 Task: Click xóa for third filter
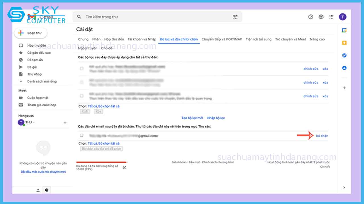tap(325, 96)
